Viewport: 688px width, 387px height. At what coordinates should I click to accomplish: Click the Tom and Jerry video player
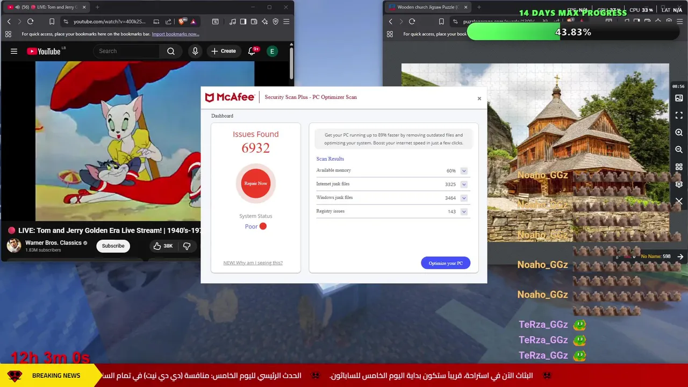pyautogui.click(x=118, y=141)
